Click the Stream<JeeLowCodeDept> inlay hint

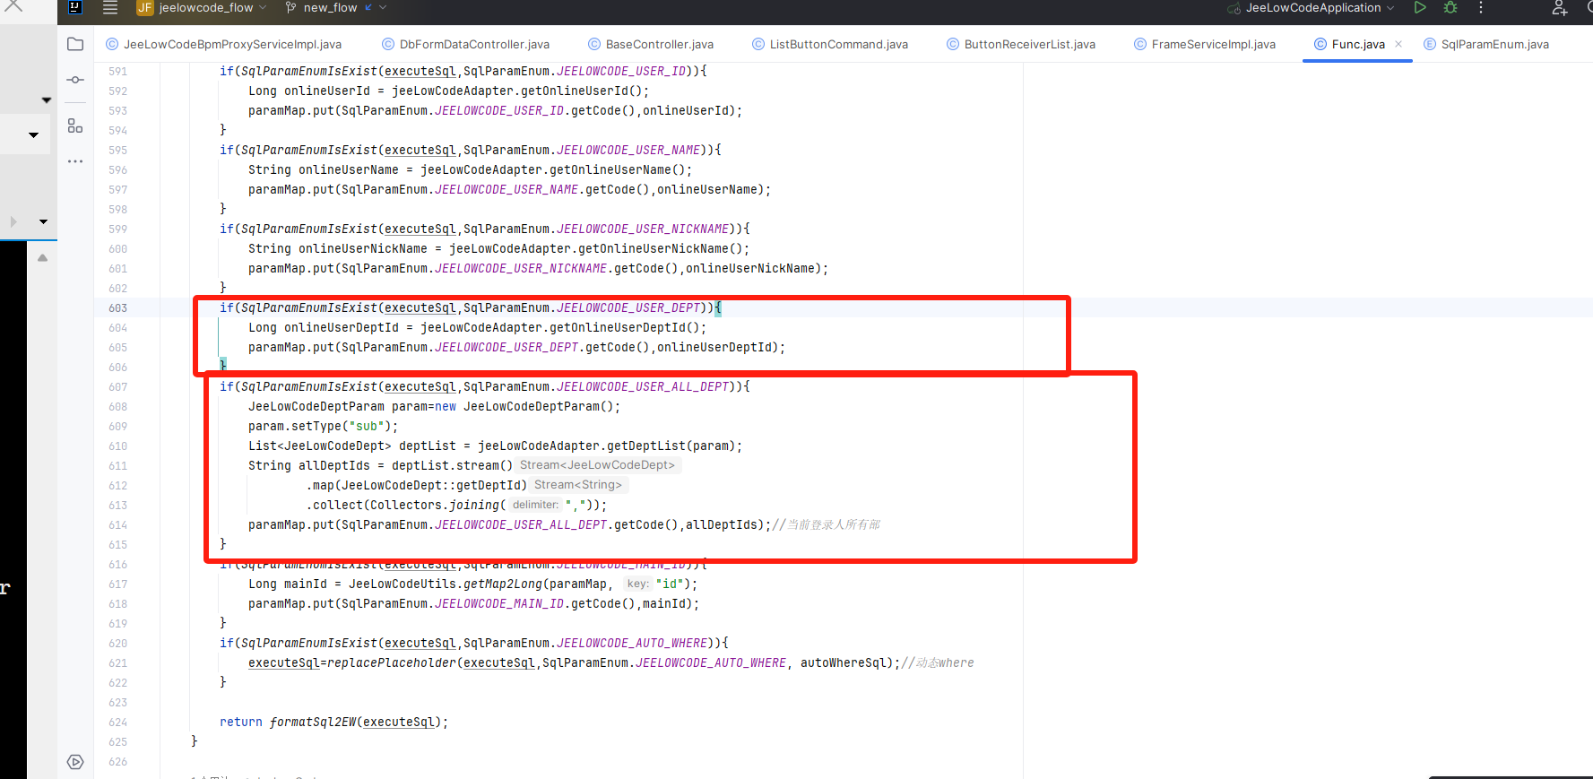597,465
